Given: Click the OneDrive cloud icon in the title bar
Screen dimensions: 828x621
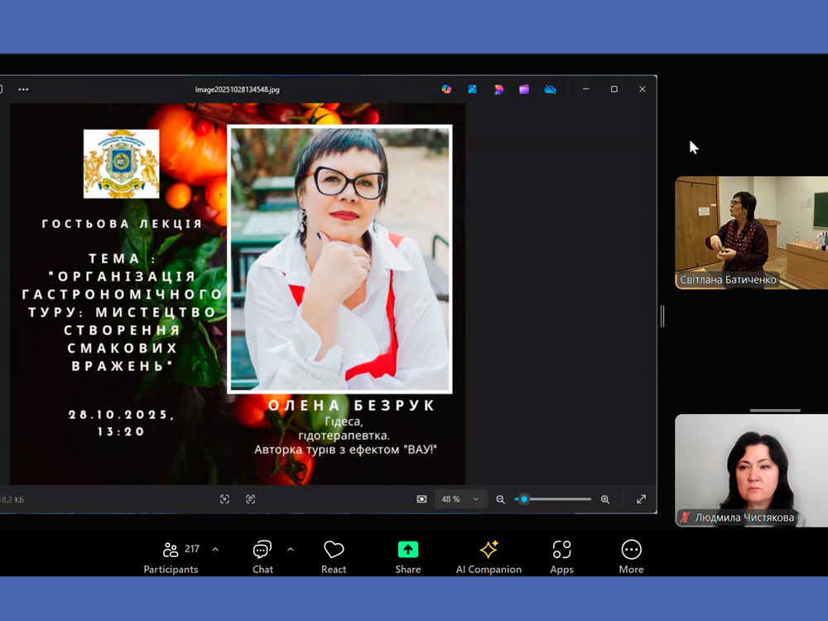Looking at the screenshot, I should pos(550,89).
